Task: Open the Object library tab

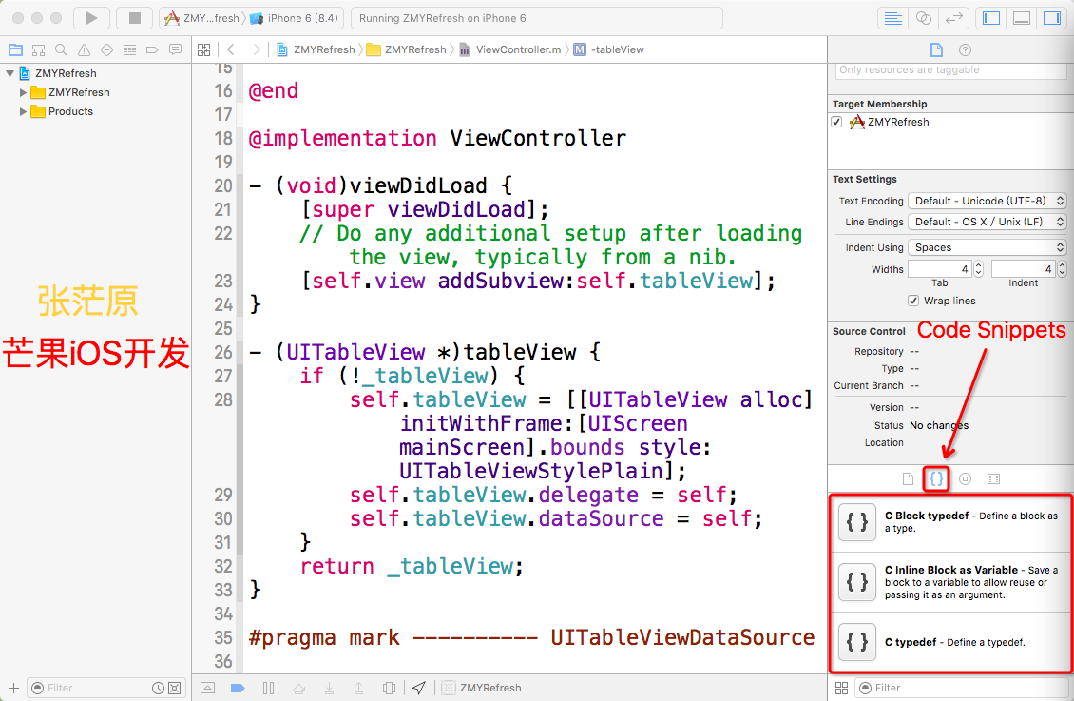Action: coord(965,479)
